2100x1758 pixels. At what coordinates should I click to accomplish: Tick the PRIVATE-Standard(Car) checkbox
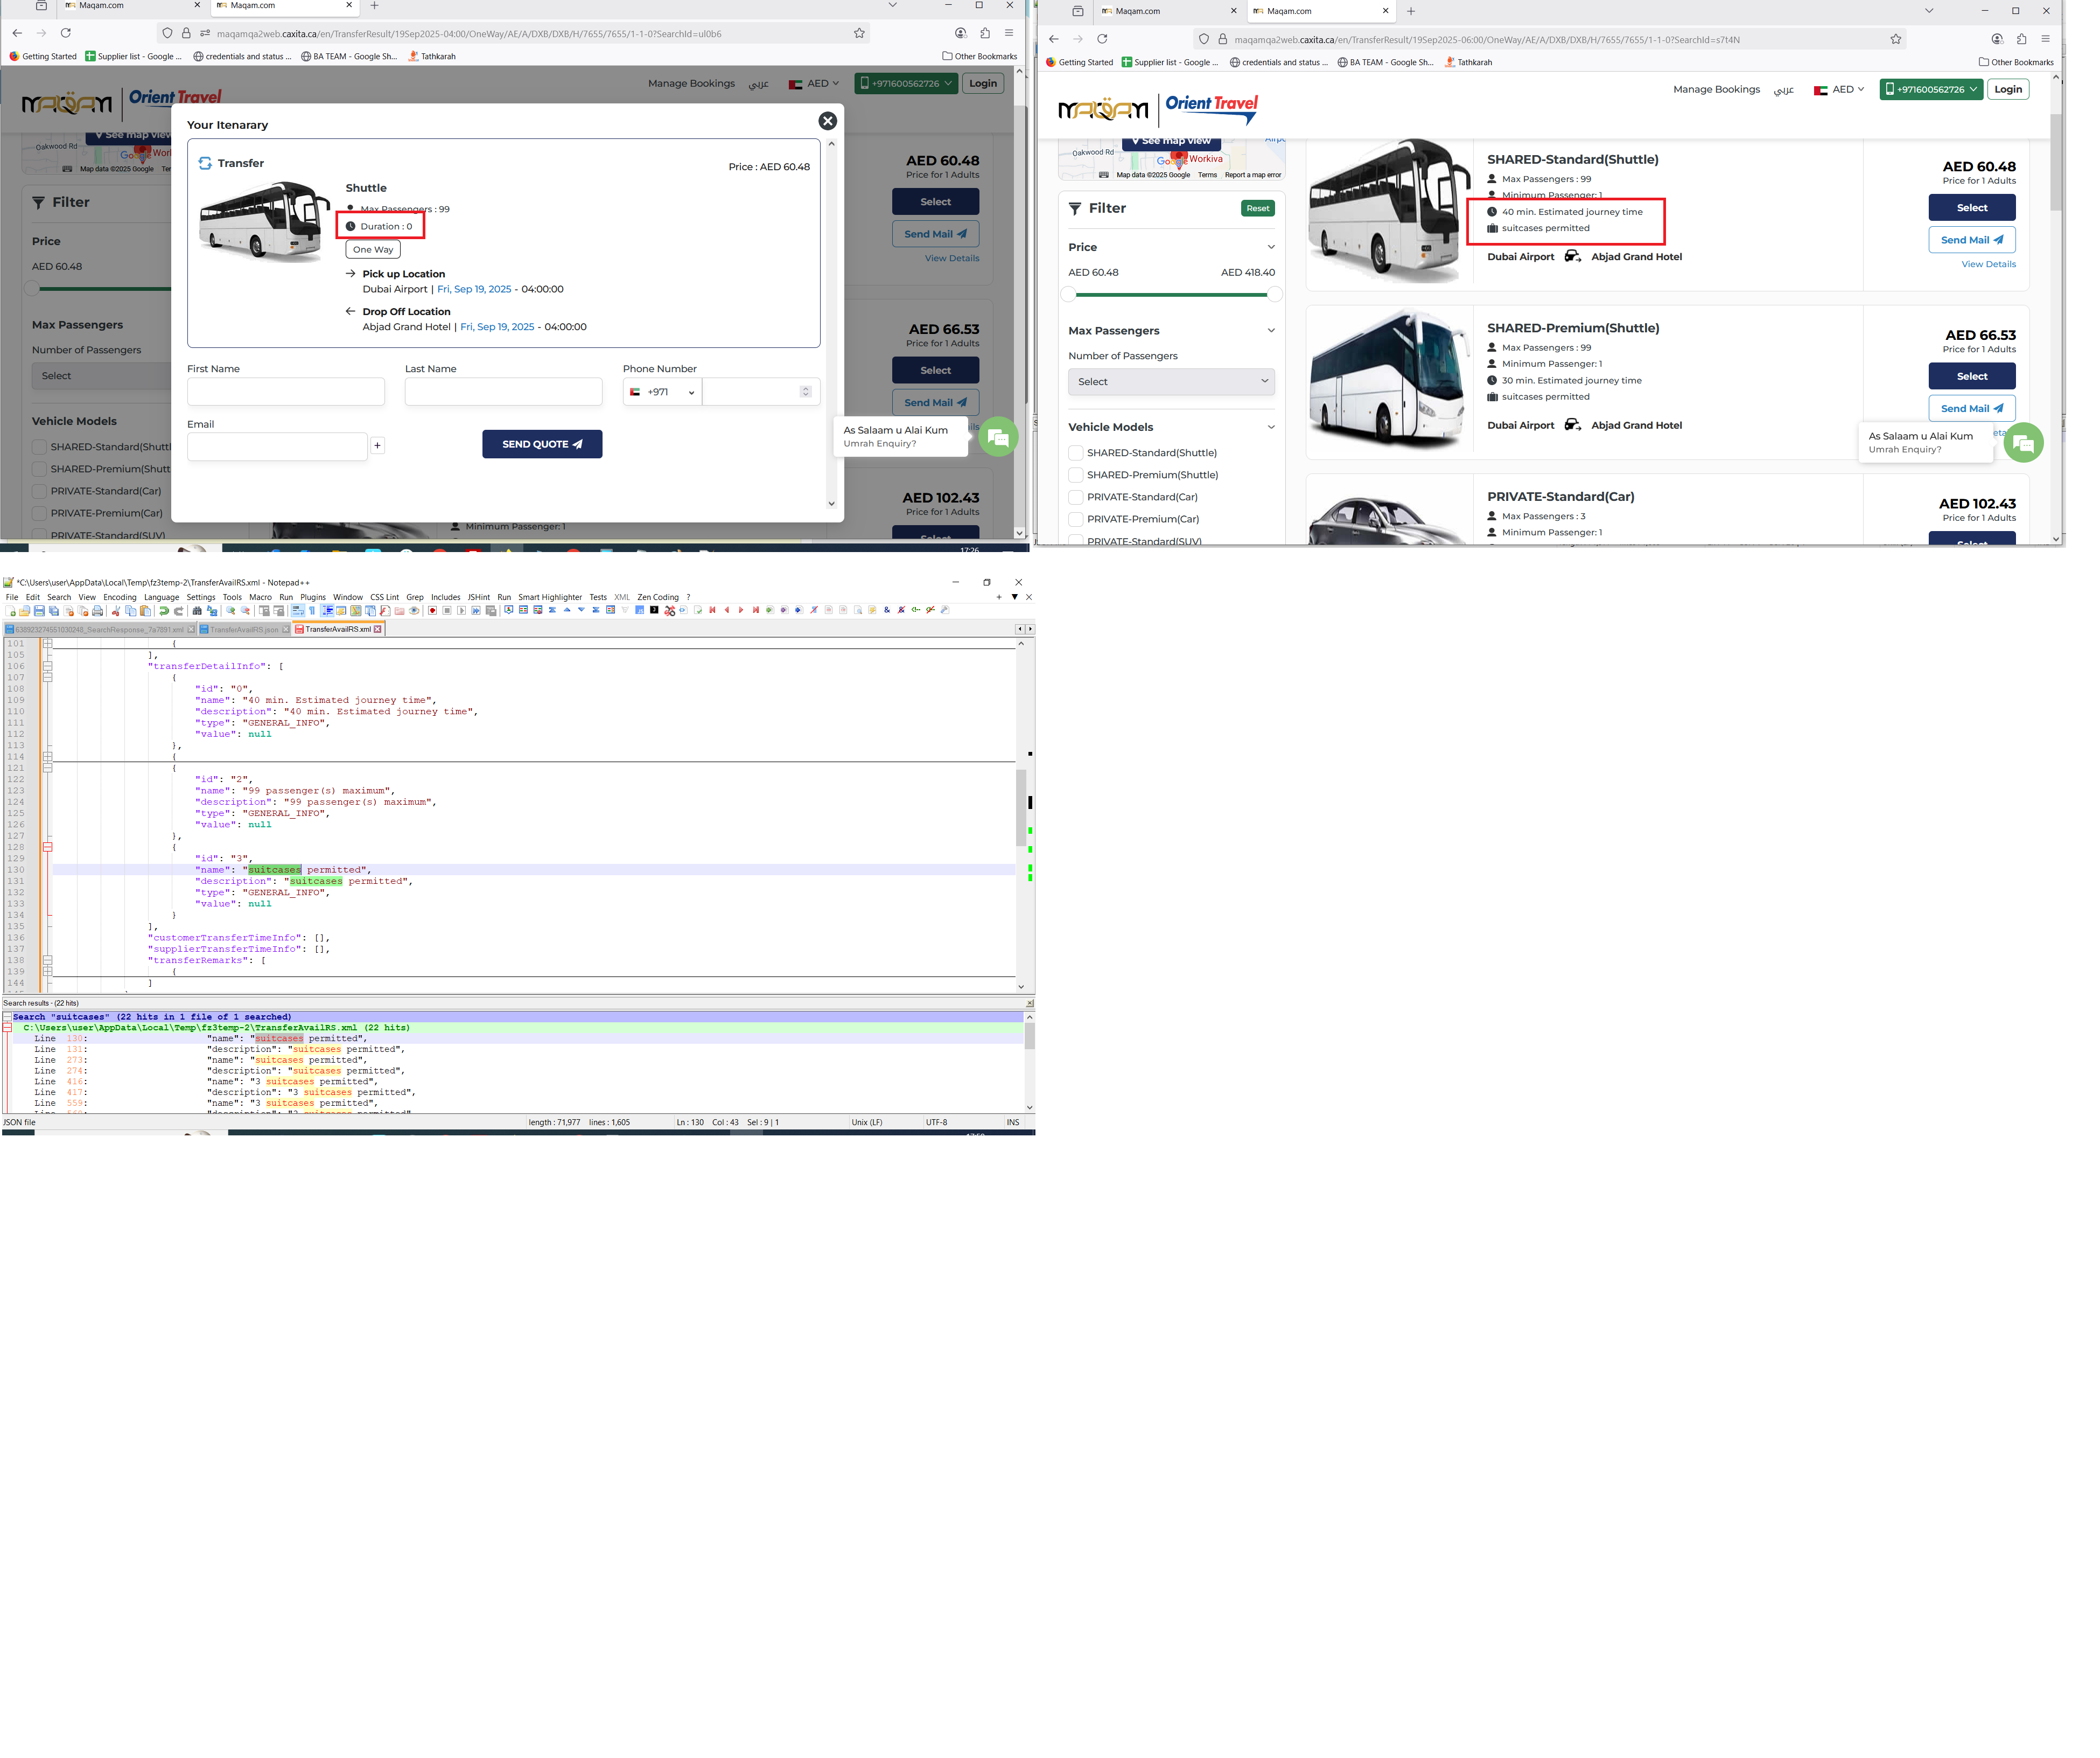click(1076, 497)
